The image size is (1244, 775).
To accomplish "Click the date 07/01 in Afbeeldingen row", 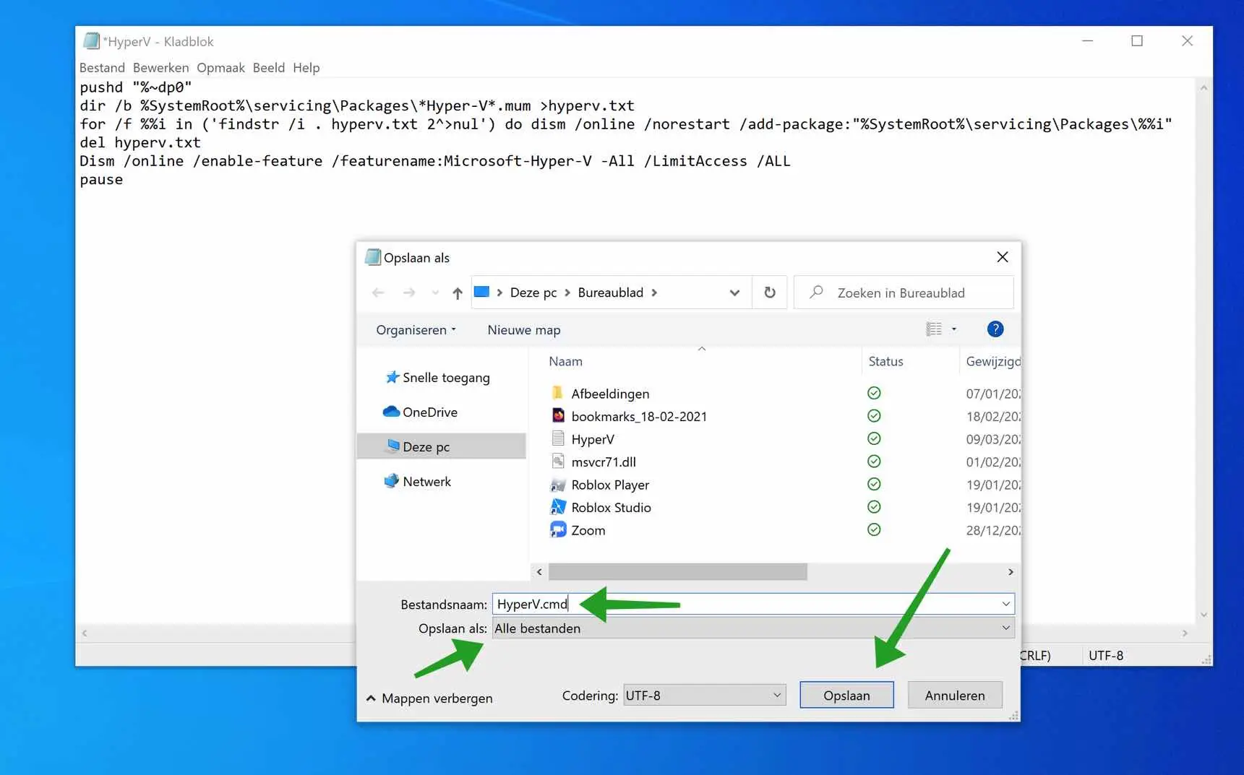I will [992, 394].
